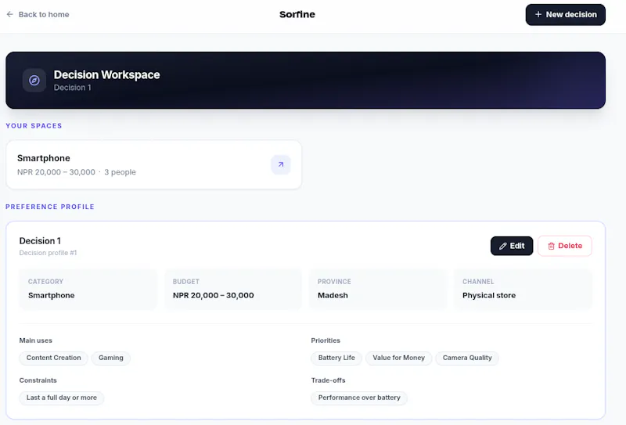Click the compass icon in Decision Workspace

(34, 81)
